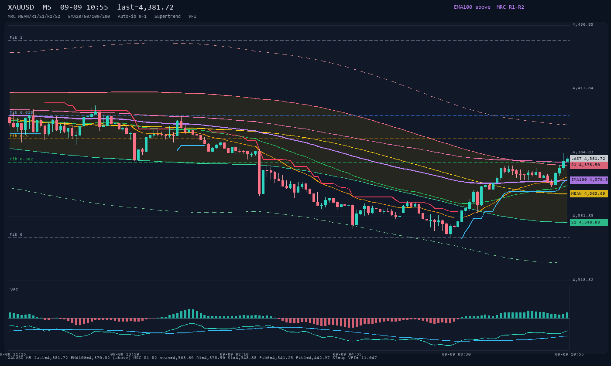Click the 4,318.82 price axis label
The width and height of the screenshot is (611, 366).
[x=583, y=280]
